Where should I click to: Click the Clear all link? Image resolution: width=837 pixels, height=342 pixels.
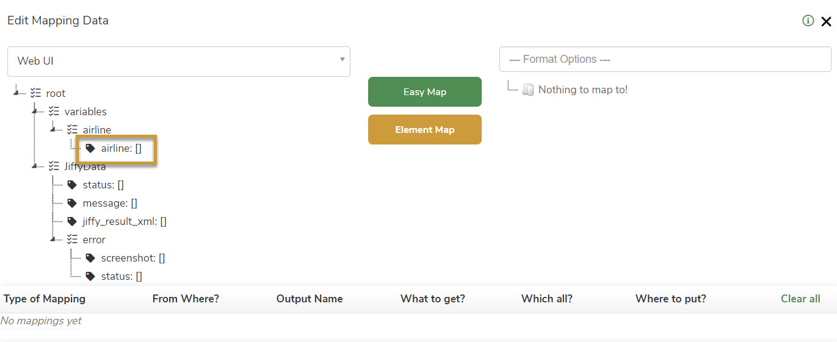click(800, 299)
